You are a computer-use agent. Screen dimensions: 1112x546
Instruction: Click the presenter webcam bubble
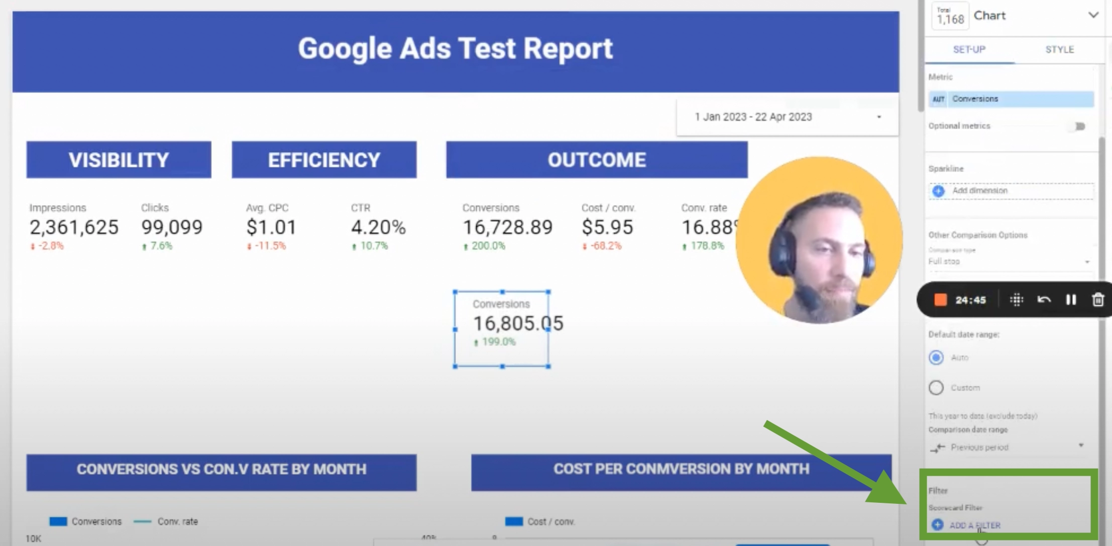coord(819,240)
